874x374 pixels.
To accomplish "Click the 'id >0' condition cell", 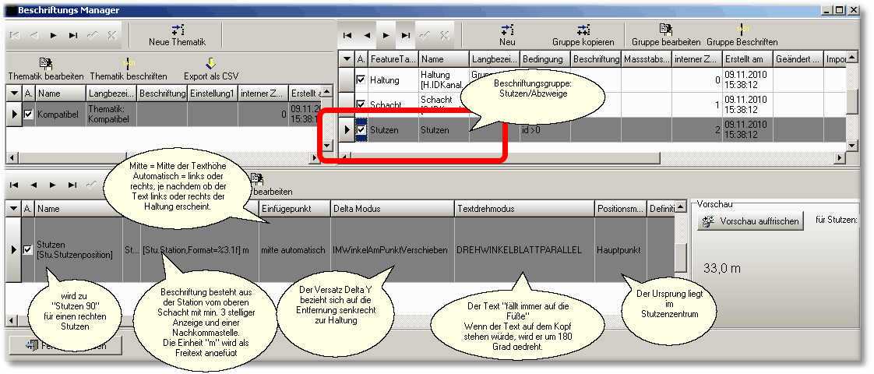I will (x=545, y=129).
